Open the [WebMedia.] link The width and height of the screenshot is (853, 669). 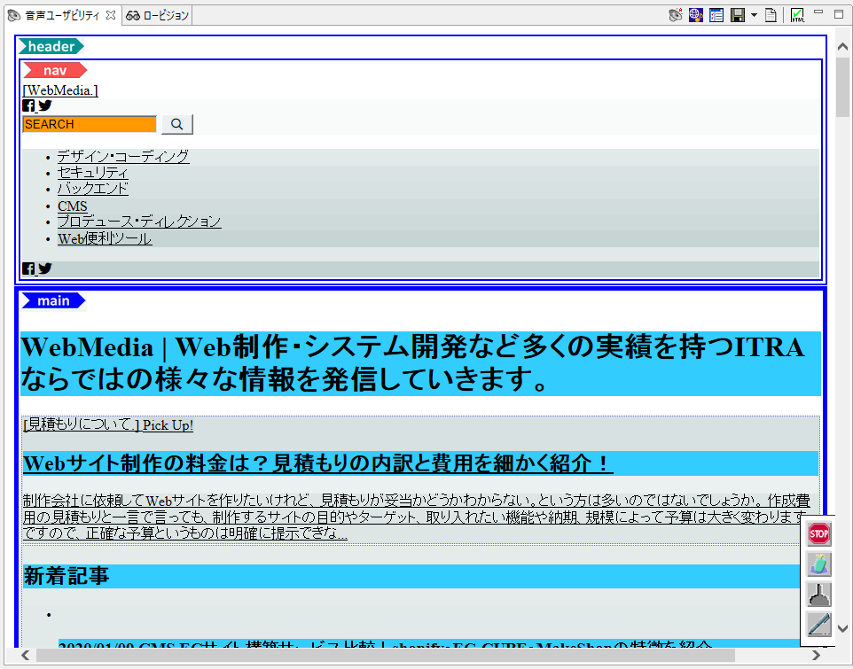tap(60, 90)
